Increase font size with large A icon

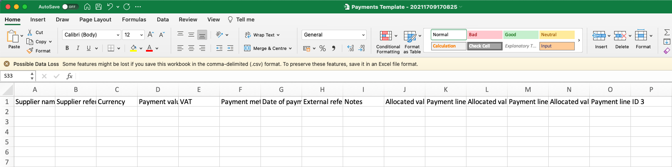[151, 34]
